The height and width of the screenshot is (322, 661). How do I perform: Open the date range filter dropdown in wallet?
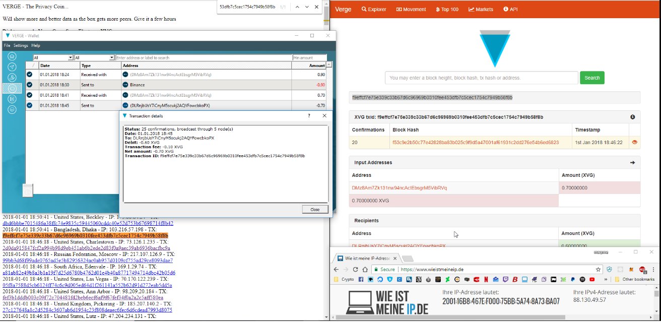(53, 58)
